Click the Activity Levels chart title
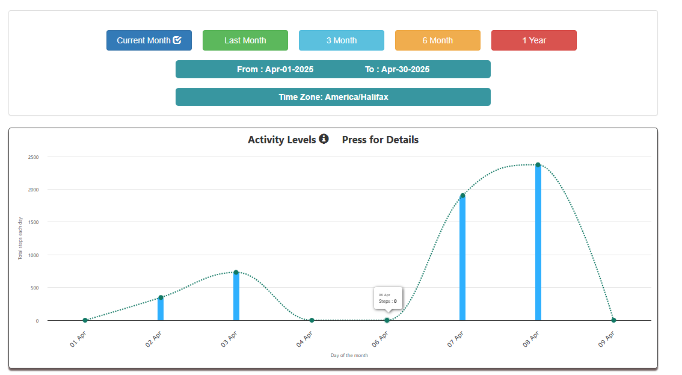 pyautogui.click(x=281, y=140)
